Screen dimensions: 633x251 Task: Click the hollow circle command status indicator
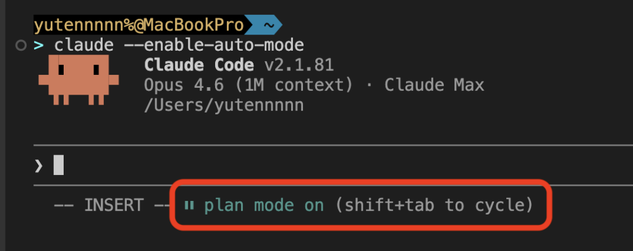coord(22,45)
